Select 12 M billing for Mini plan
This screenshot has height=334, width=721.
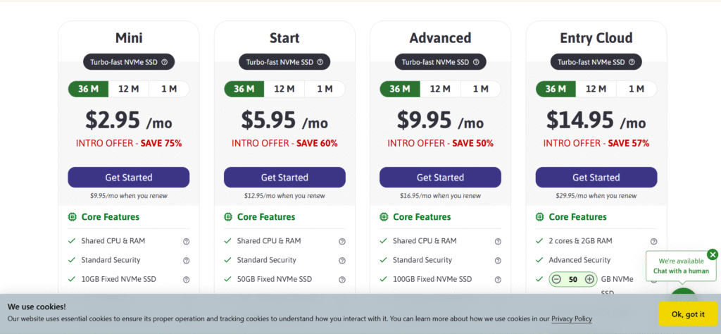128,89
